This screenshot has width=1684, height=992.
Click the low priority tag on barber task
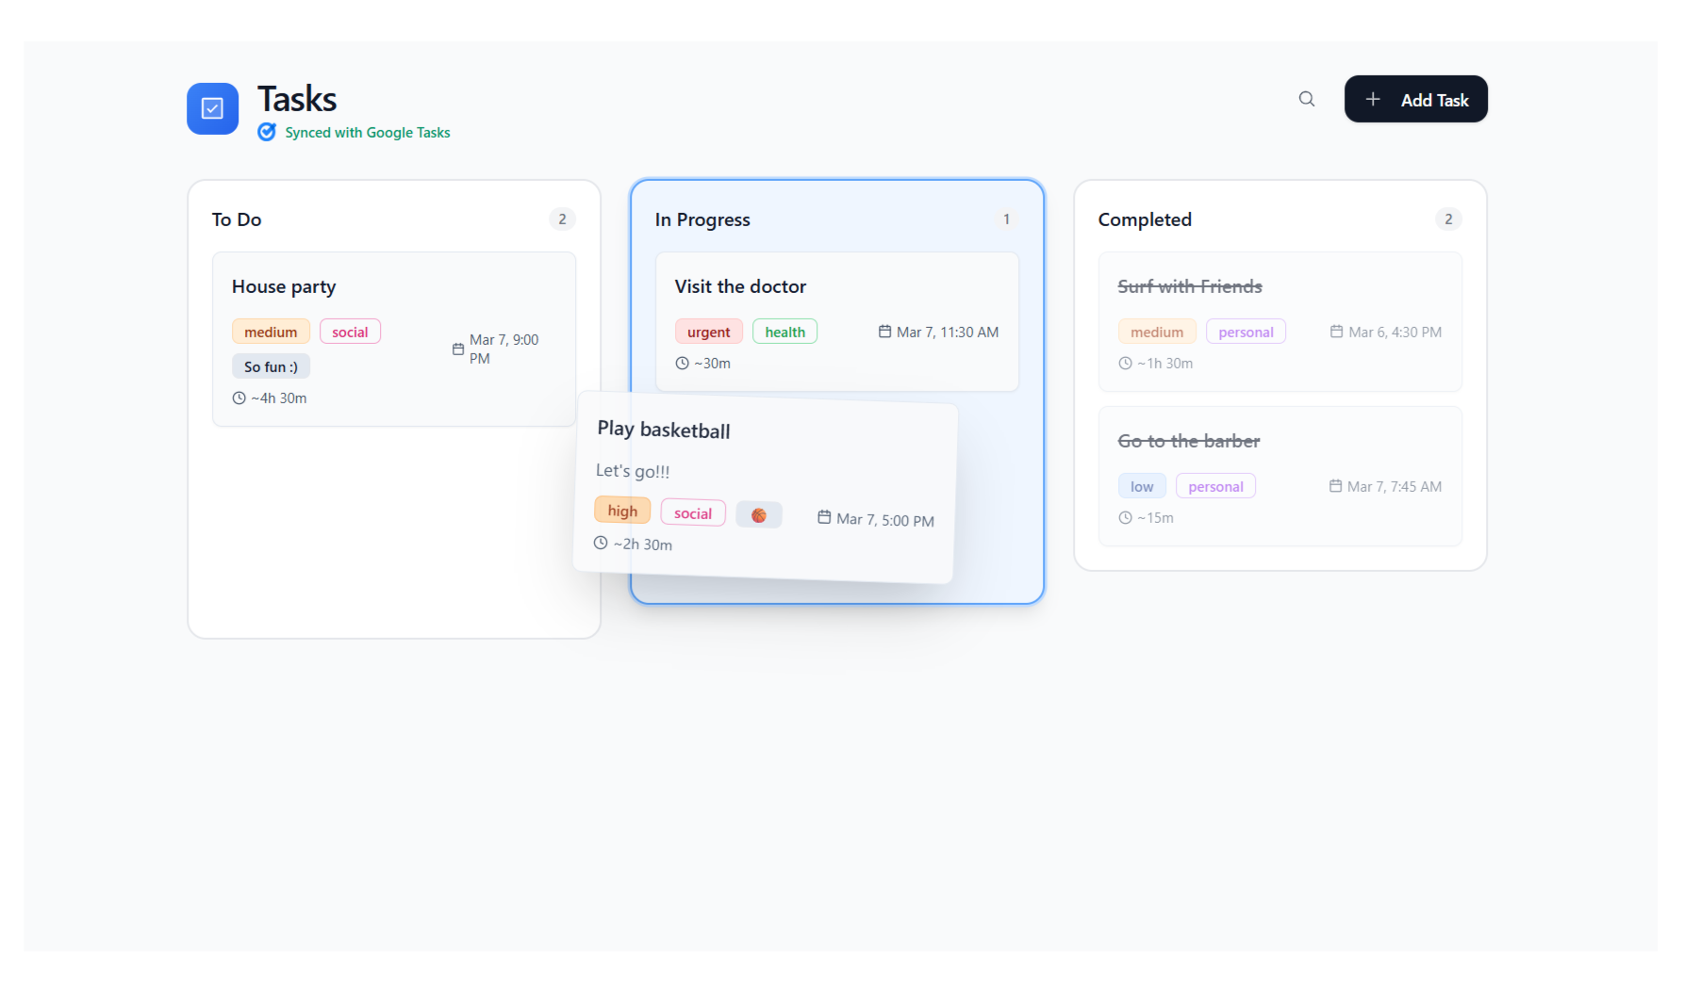pos(1141,487)
